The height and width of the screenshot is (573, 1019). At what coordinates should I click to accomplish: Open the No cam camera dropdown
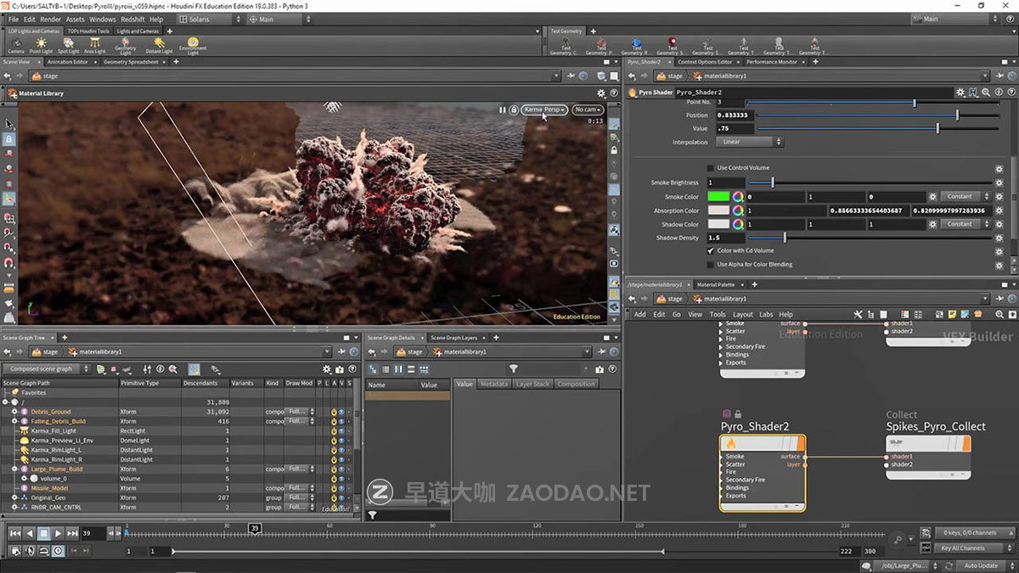point(588,110)
